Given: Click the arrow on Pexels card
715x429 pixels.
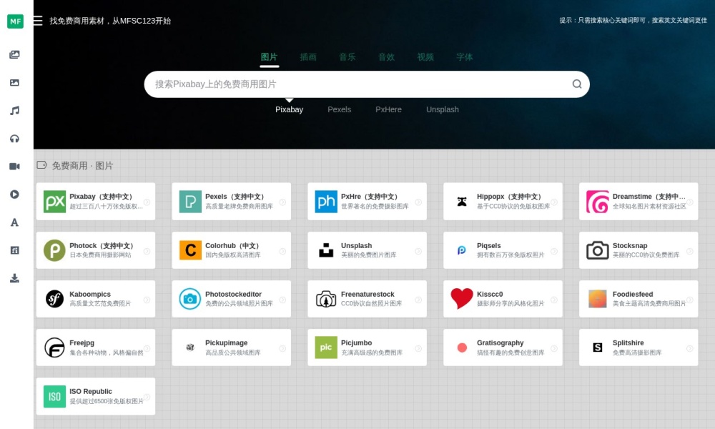Looking at the screenshot, I should (282, 202).
